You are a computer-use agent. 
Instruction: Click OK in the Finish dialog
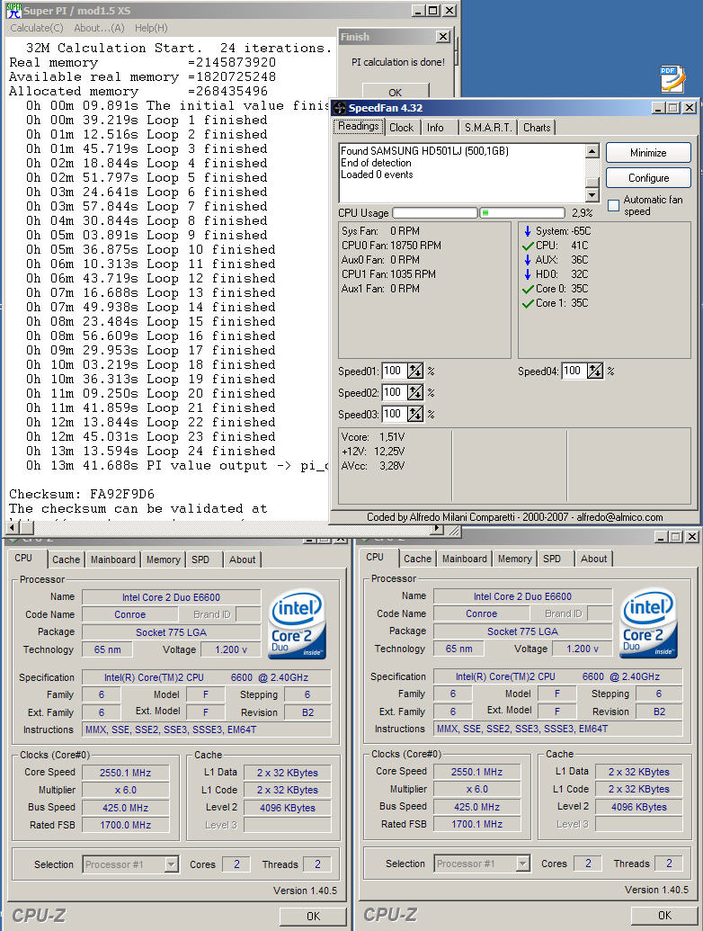click(396, 92)
